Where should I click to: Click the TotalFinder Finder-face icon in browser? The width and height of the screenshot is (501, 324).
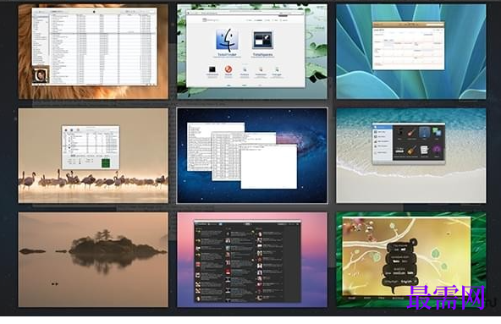point(227,40)
